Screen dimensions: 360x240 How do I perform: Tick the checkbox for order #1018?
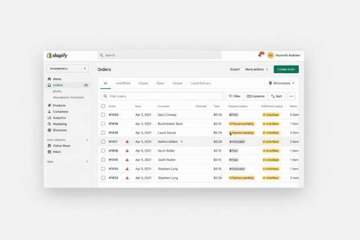pyautogui.click(x=103, y=133)
